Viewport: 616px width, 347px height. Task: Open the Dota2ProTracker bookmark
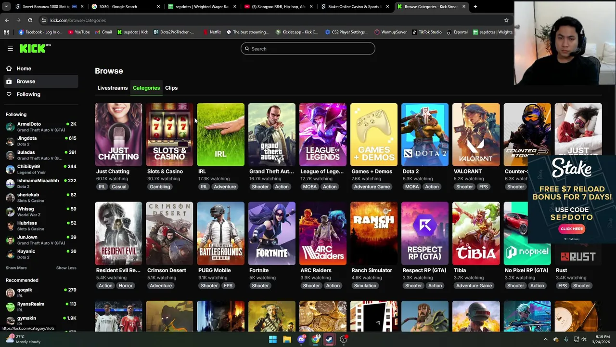[173, 32]
